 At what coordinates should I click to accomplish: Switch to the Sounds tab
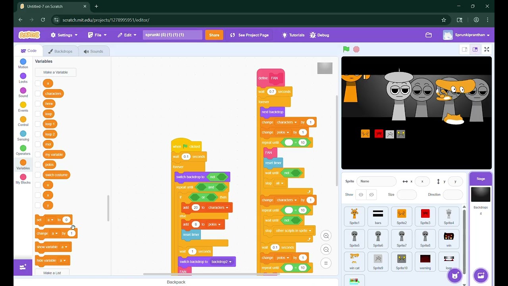coord(94,51)
